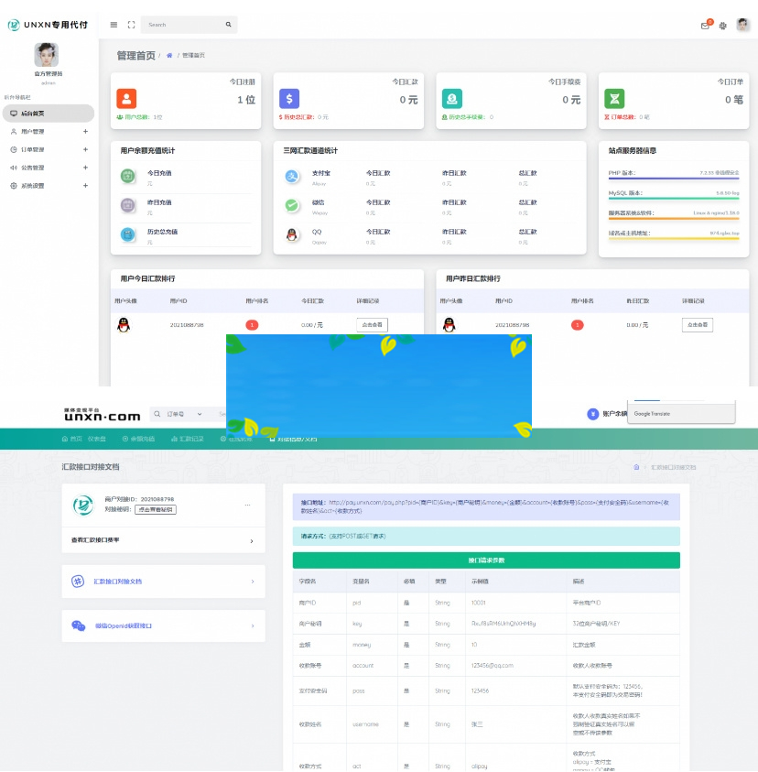Click the settings gear icon in header
Image resolution: width=758 pixels, height=772 pixels.
tap(723, 26)
